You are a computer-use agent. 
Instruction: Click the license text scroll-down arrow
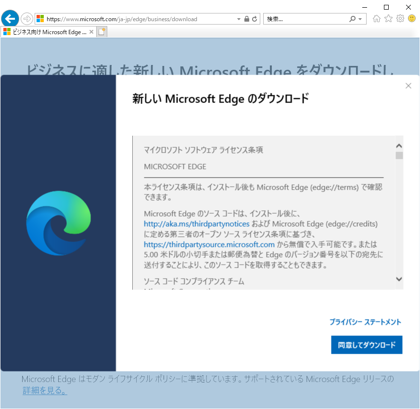pos(399,279)
